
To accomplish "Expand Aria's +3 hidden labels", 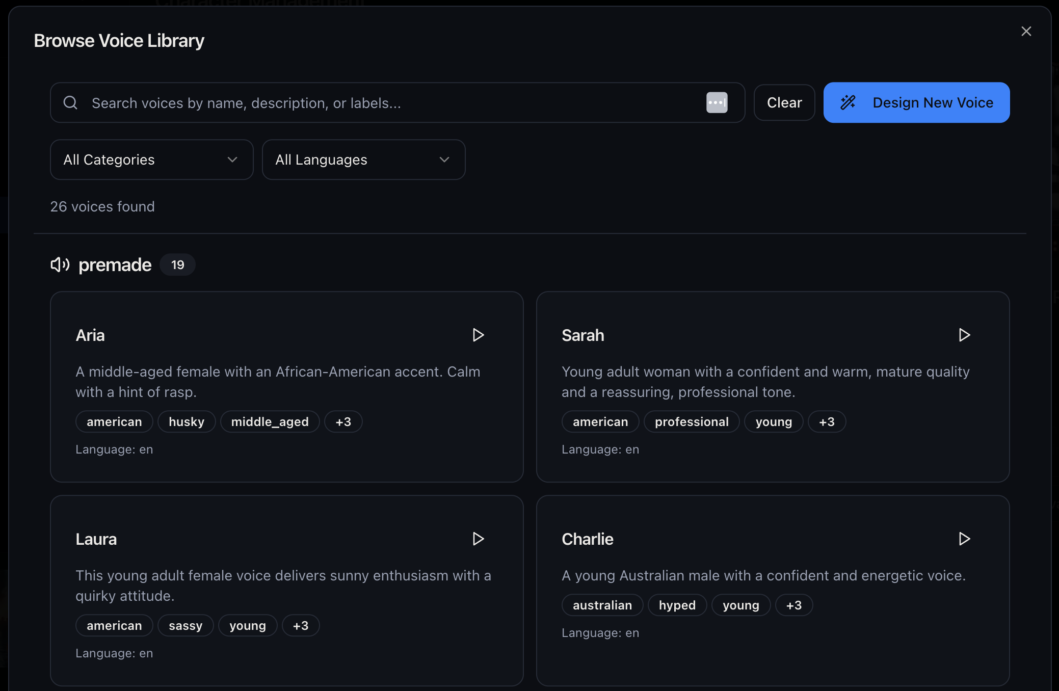I will 343,422.
